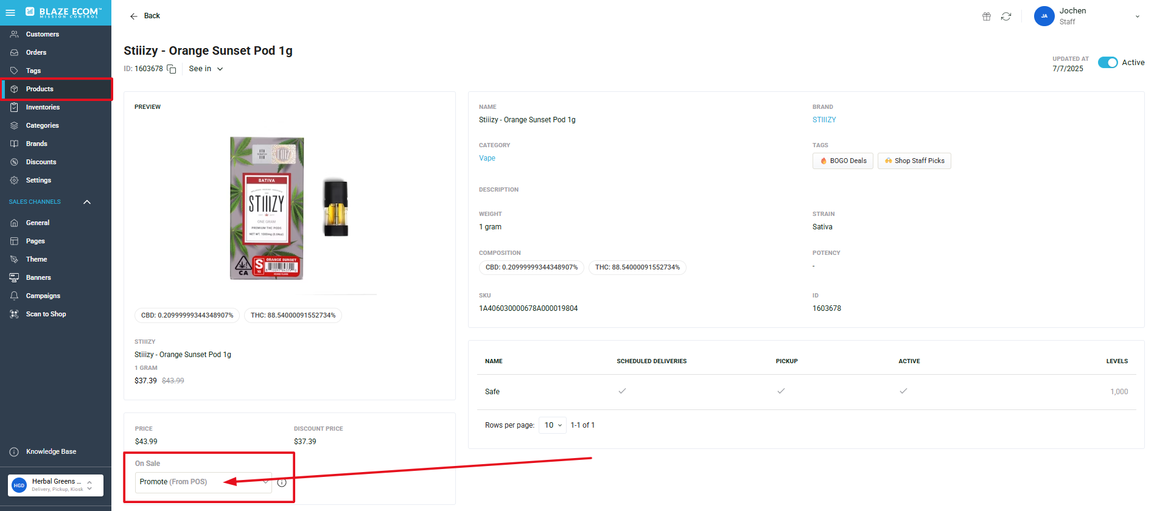
Task: Click Safe row active checkmark
Action: pyautogui.click(x=903, y=391)
